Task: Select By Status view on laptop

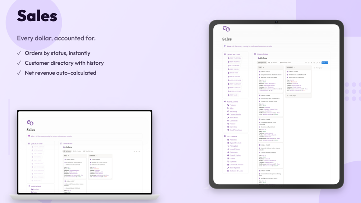Action: [x=67, y=151]
